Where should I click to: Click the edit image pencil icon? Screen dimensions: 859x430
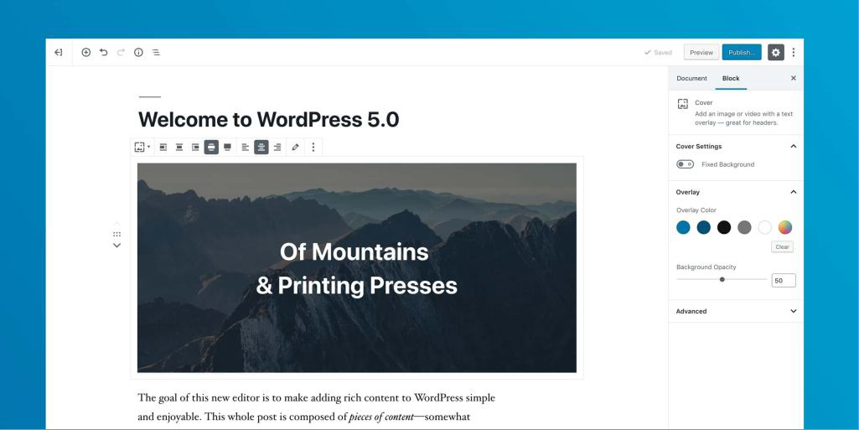(295, 148)
